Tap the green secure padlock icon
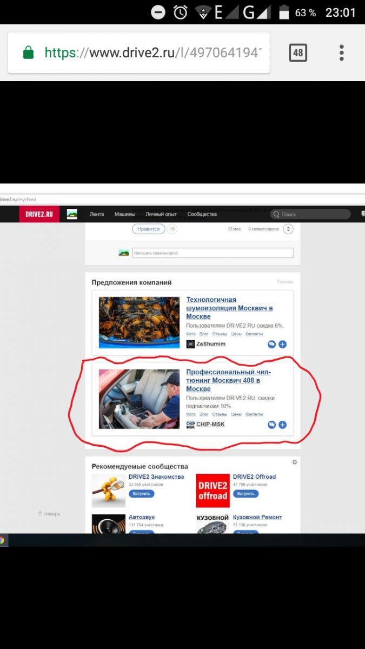Image resolution: width=365 pixels, height=649 pixels. (28, 53)
